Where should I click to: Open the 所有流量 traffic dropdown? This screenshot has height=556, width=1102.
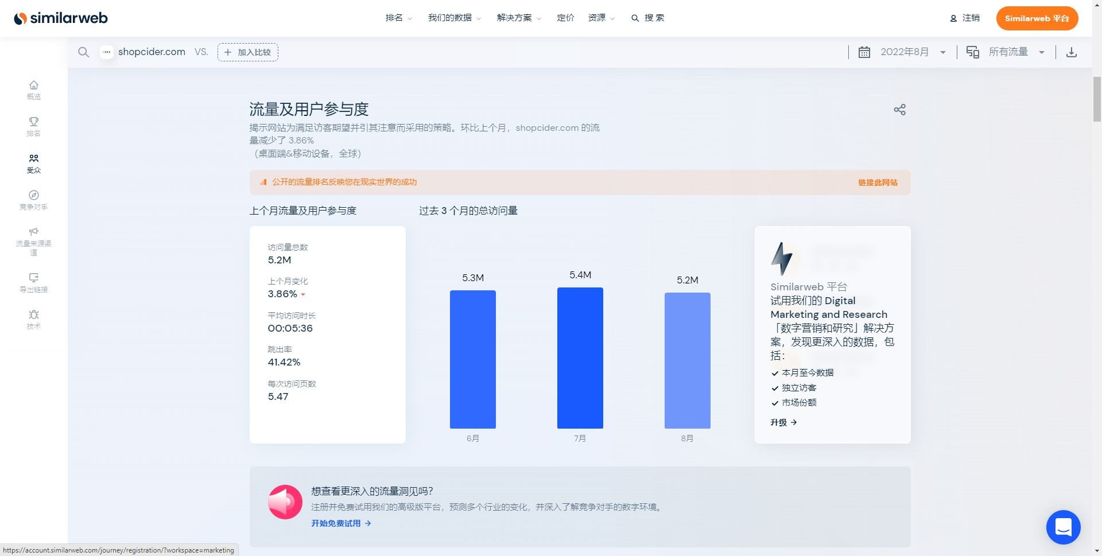(1016, 52)
